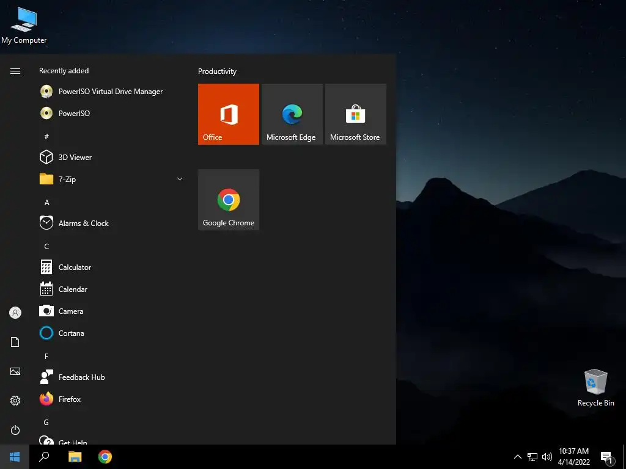Image resolution: width=626 pixels, height=469 pixels.
Task: Click the '#' letter index header
Action: click(x=46, y=136)
